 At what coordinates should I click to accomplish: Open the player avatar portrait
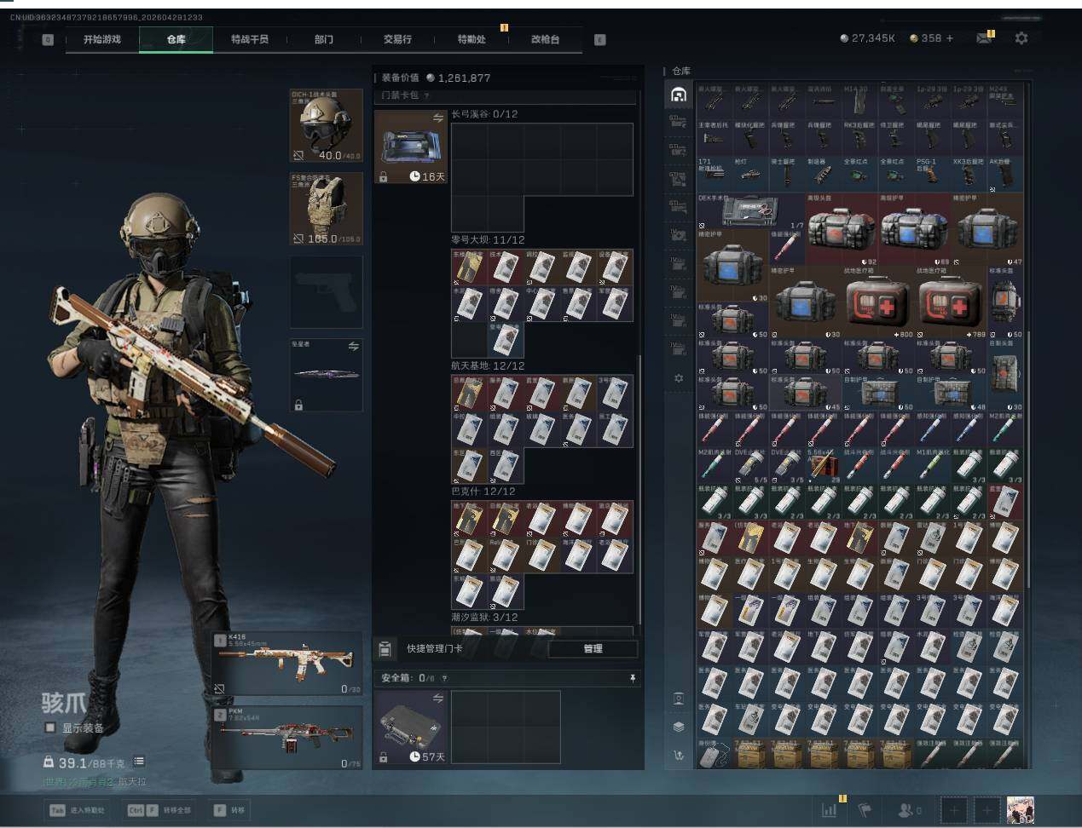pyautogui.click(x=1021, y=810)
